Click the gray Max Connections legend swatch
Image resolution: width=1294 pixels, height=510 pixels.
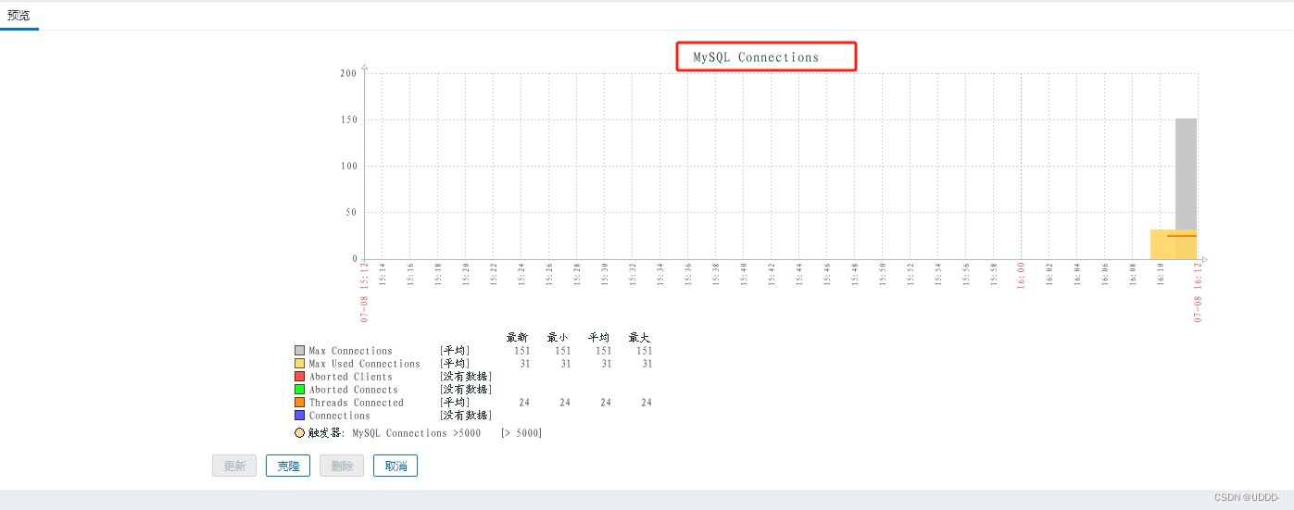[x=299, y=351]
